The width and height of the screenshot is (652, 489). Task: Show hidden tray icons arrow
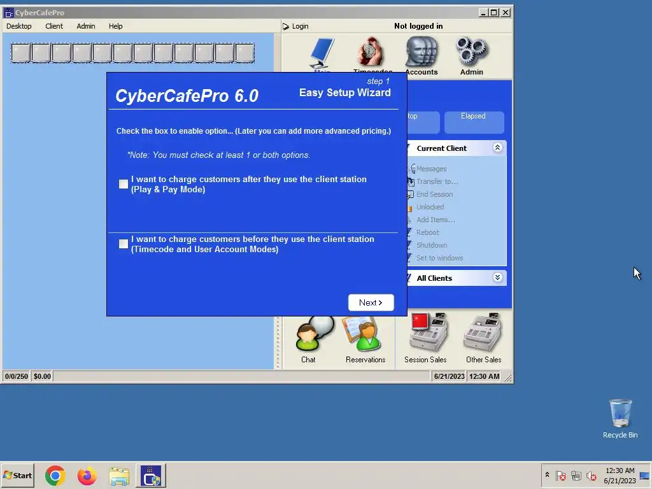tap(547, 474)
